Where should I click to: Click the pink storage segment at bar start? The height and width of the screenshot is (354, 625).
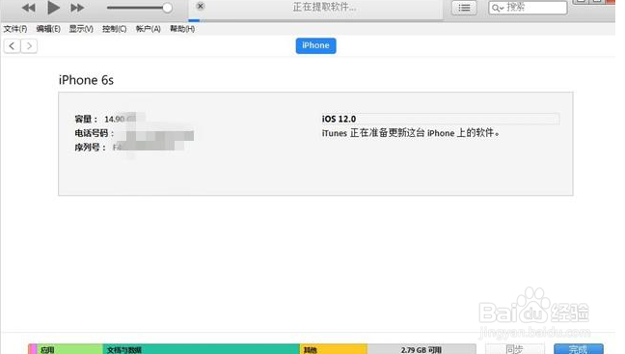pos(33,349)
